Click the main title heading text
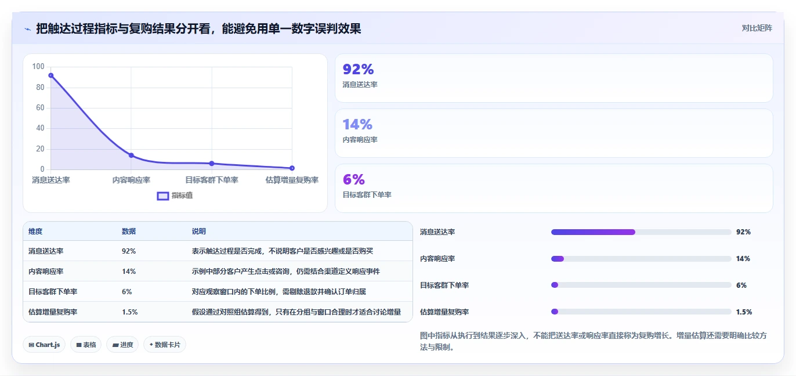796x376 pixels. point(198,28)
